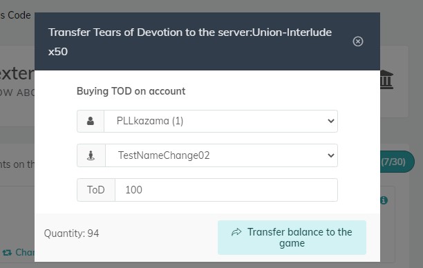Close the Transfer Tears of Devotion dialog
The image size is (423, 268).
point(358,41)
